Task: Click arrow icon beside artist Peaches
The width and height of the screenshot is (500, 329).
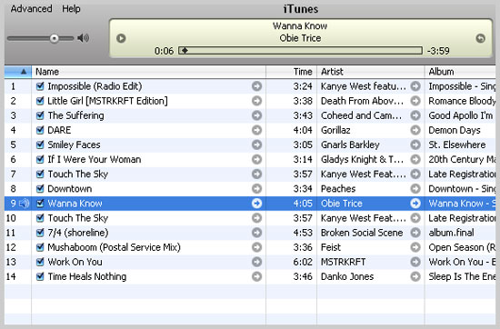Action: (x=415, y=189)
